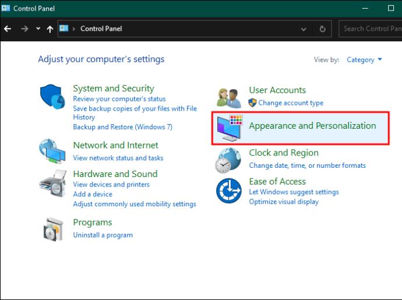
Task: Click the Programs disc box icon
Action: [x=54, y=230]
